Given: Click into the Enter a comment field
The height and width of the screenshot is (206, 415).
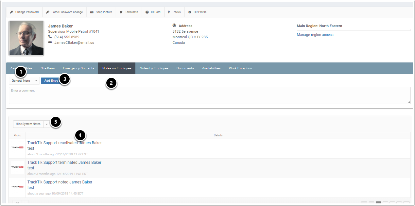Looking at the screenshot, I should coord(210,95).
